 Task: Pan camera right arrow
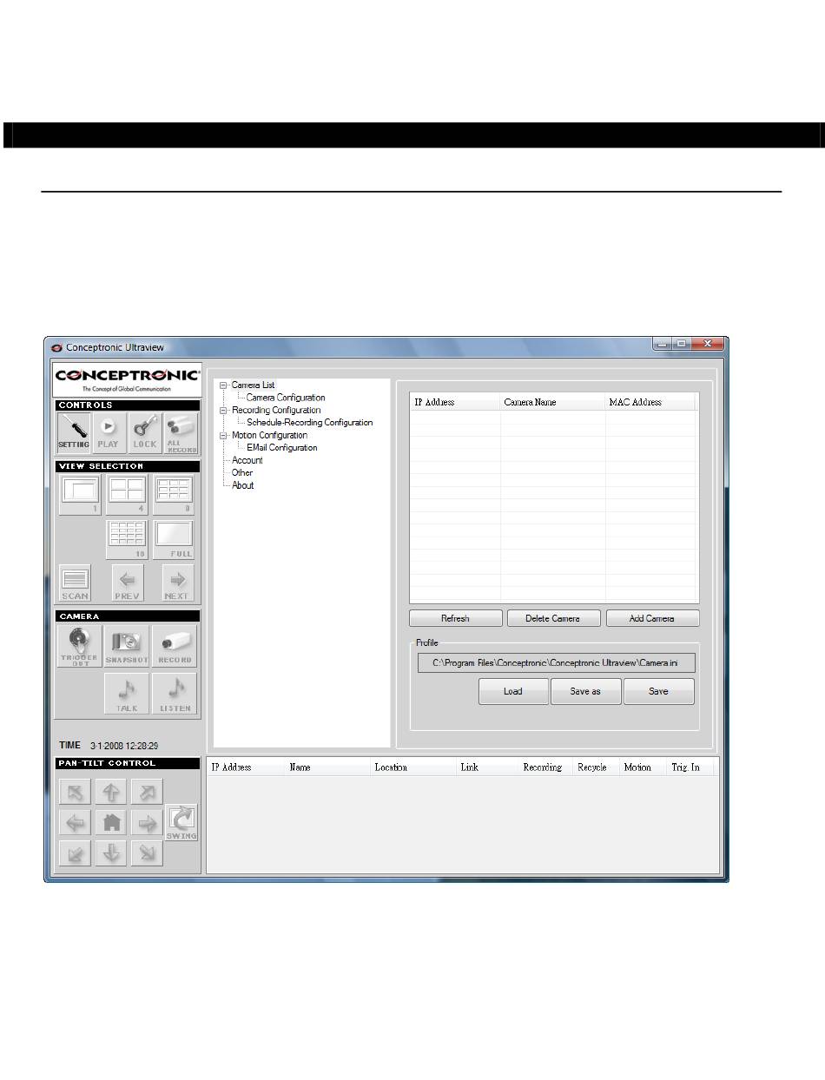coord(147,822)
